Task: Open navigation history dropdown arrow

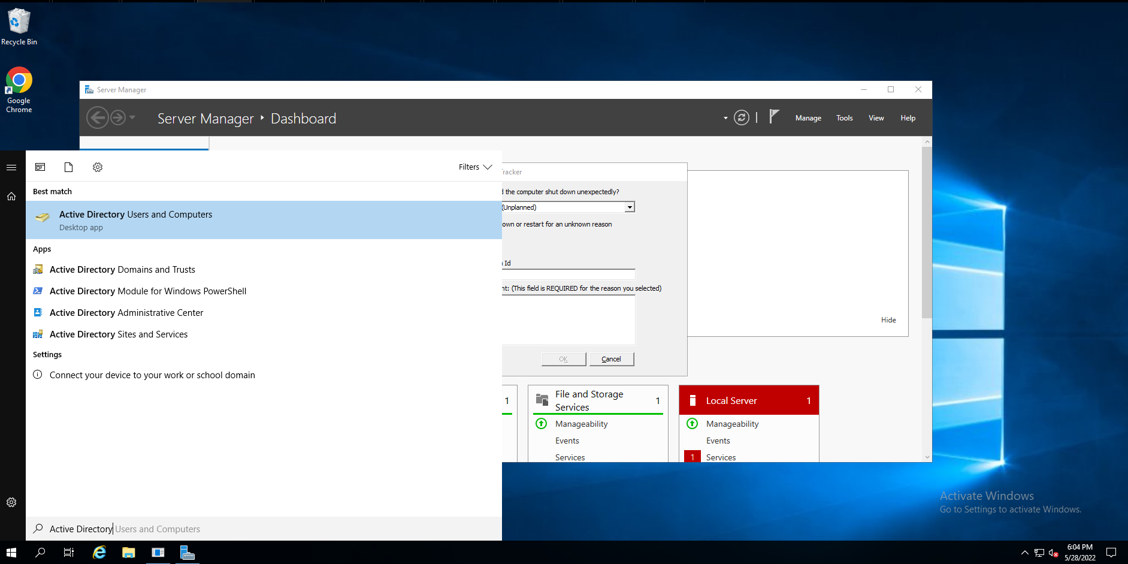Action: [x=132, y=117]
